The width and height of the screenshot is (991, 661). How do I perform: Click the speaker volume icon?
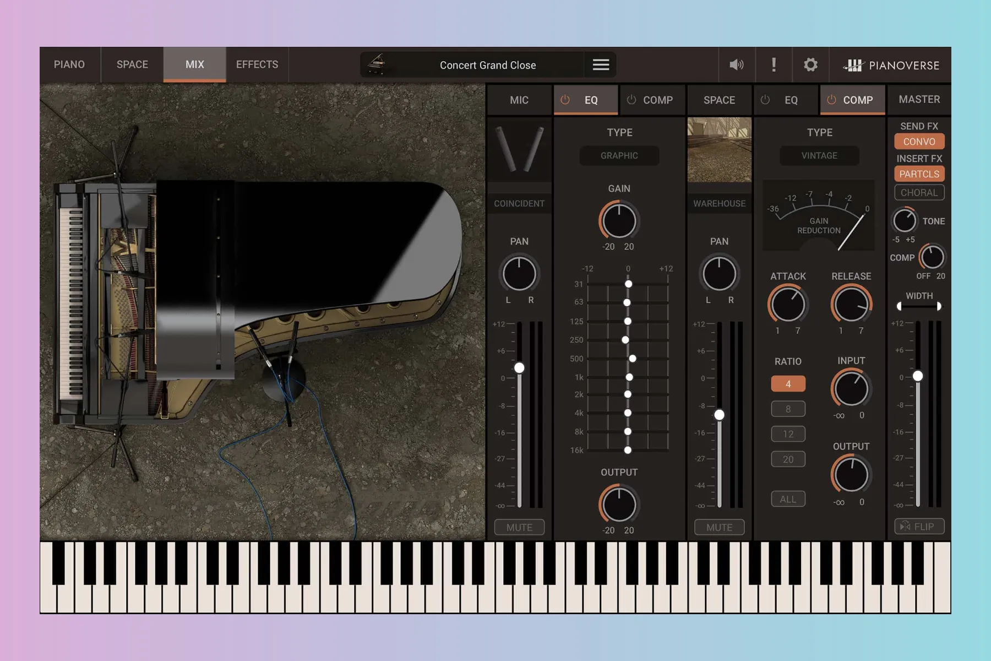tap(736, 65)
